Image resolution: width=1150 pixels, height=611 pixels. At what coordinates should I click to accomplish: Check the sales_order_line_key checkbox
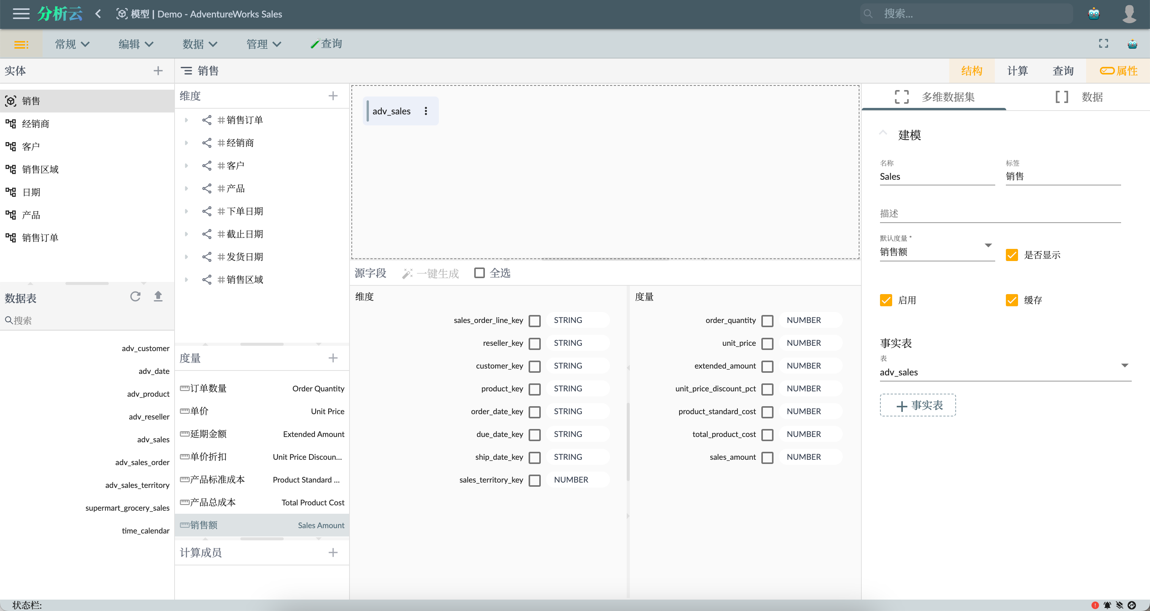point(534,321)
